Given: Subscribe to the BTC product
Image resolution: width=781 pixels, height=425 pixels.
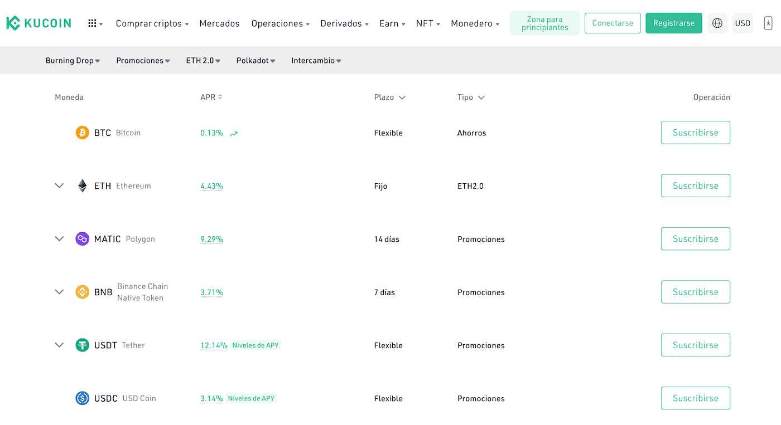Looking at the screenshot, I should [x=696, y=133].
